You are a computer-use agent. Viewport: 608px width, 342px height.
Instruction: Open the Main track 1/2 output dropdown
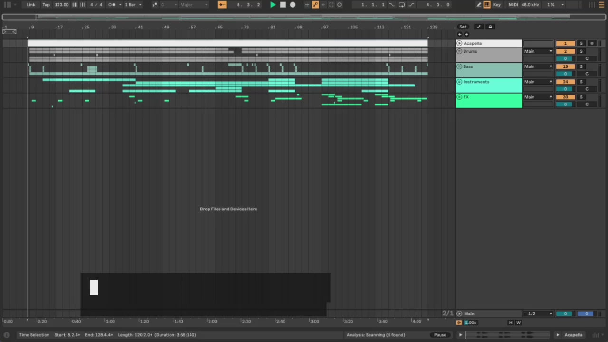[538, 313]
